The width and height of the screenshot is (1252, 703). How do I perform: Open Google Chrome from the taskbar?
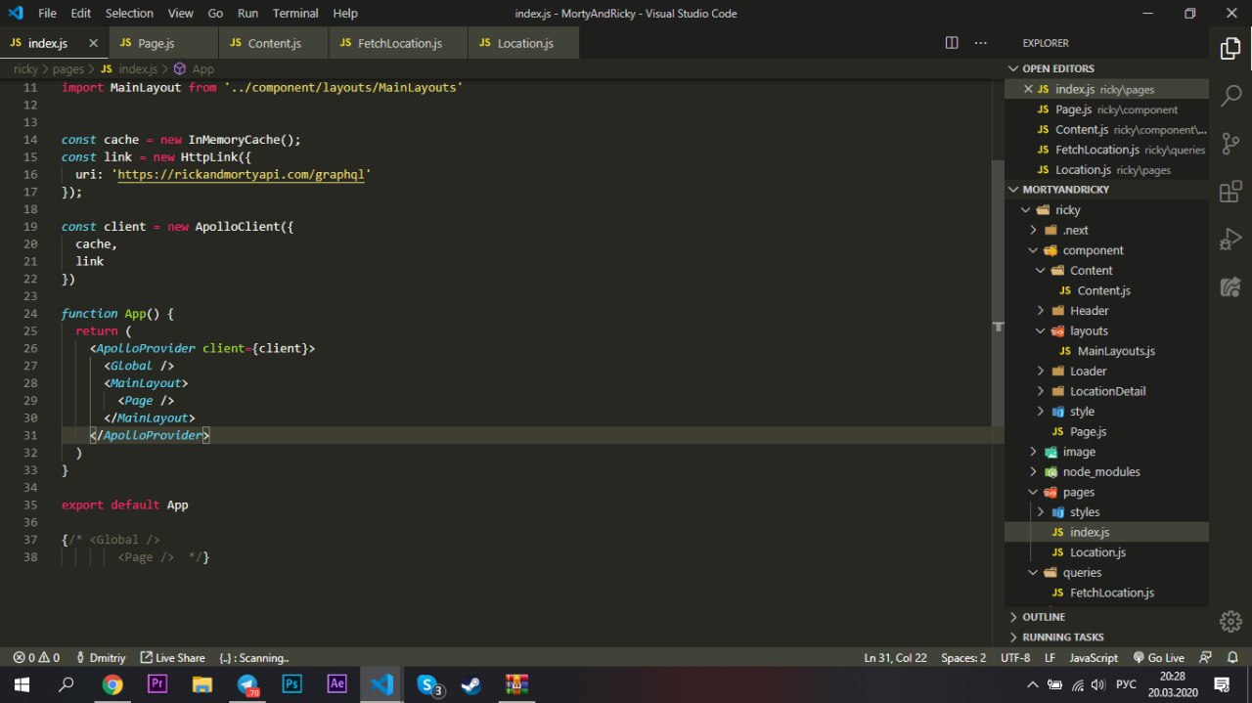point(112,684)
